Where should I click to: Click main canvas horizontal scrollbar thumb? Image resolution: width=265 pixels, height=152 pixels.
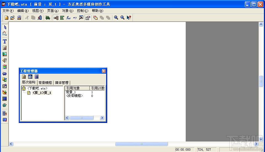141,144
